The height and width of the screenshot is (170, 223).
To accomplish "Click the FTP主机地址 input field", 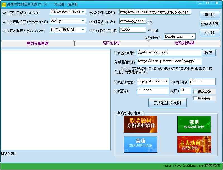I will (x=153, y=82).
